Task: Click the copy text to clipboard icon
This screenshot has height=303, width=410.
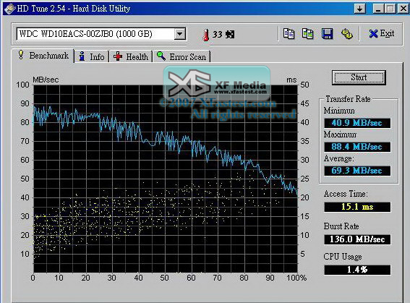Action: pyautogui.click(x=289, y=34)
